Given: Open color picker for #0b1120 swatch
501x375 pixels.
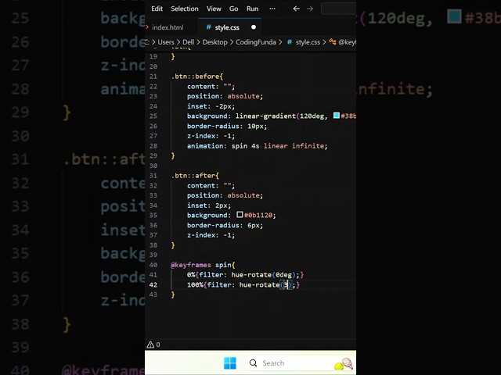Looking at the screenshot, I should pyautogui.click(x=240, y=215).
